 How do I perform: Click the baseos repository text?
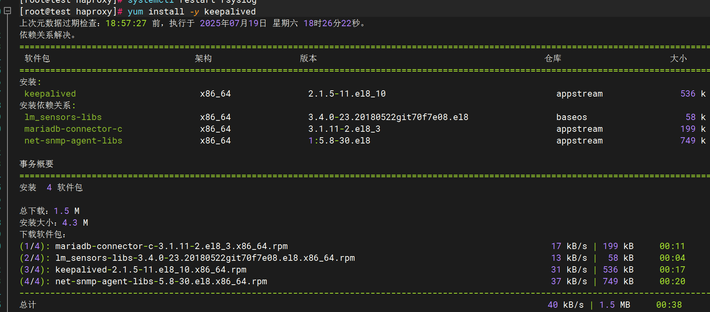572,117
